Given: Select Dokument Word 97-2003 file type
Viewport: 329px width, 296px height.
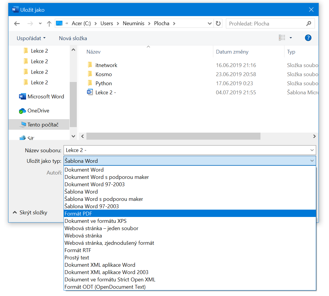Looking at the screenshot, I should [94, 184].
